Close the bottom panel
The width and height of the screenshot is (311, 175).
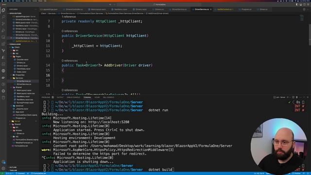308,97
